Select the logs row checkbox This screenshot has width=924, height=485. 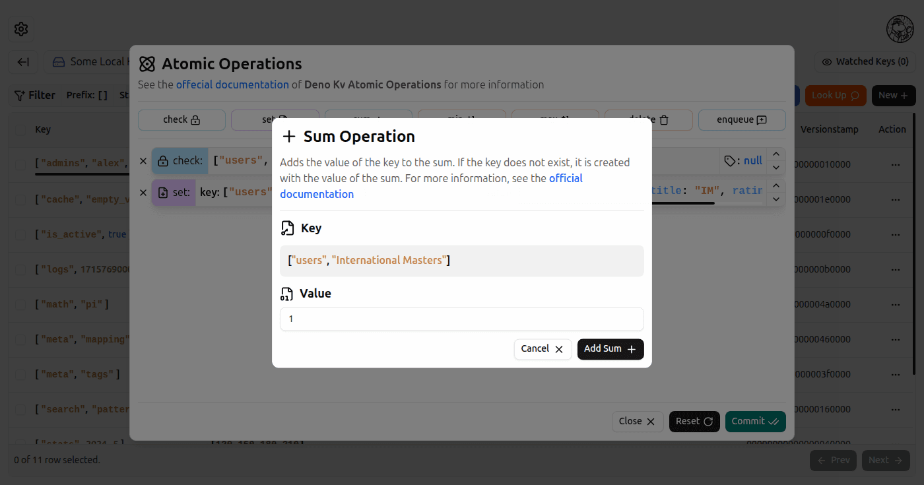(21, 269)
